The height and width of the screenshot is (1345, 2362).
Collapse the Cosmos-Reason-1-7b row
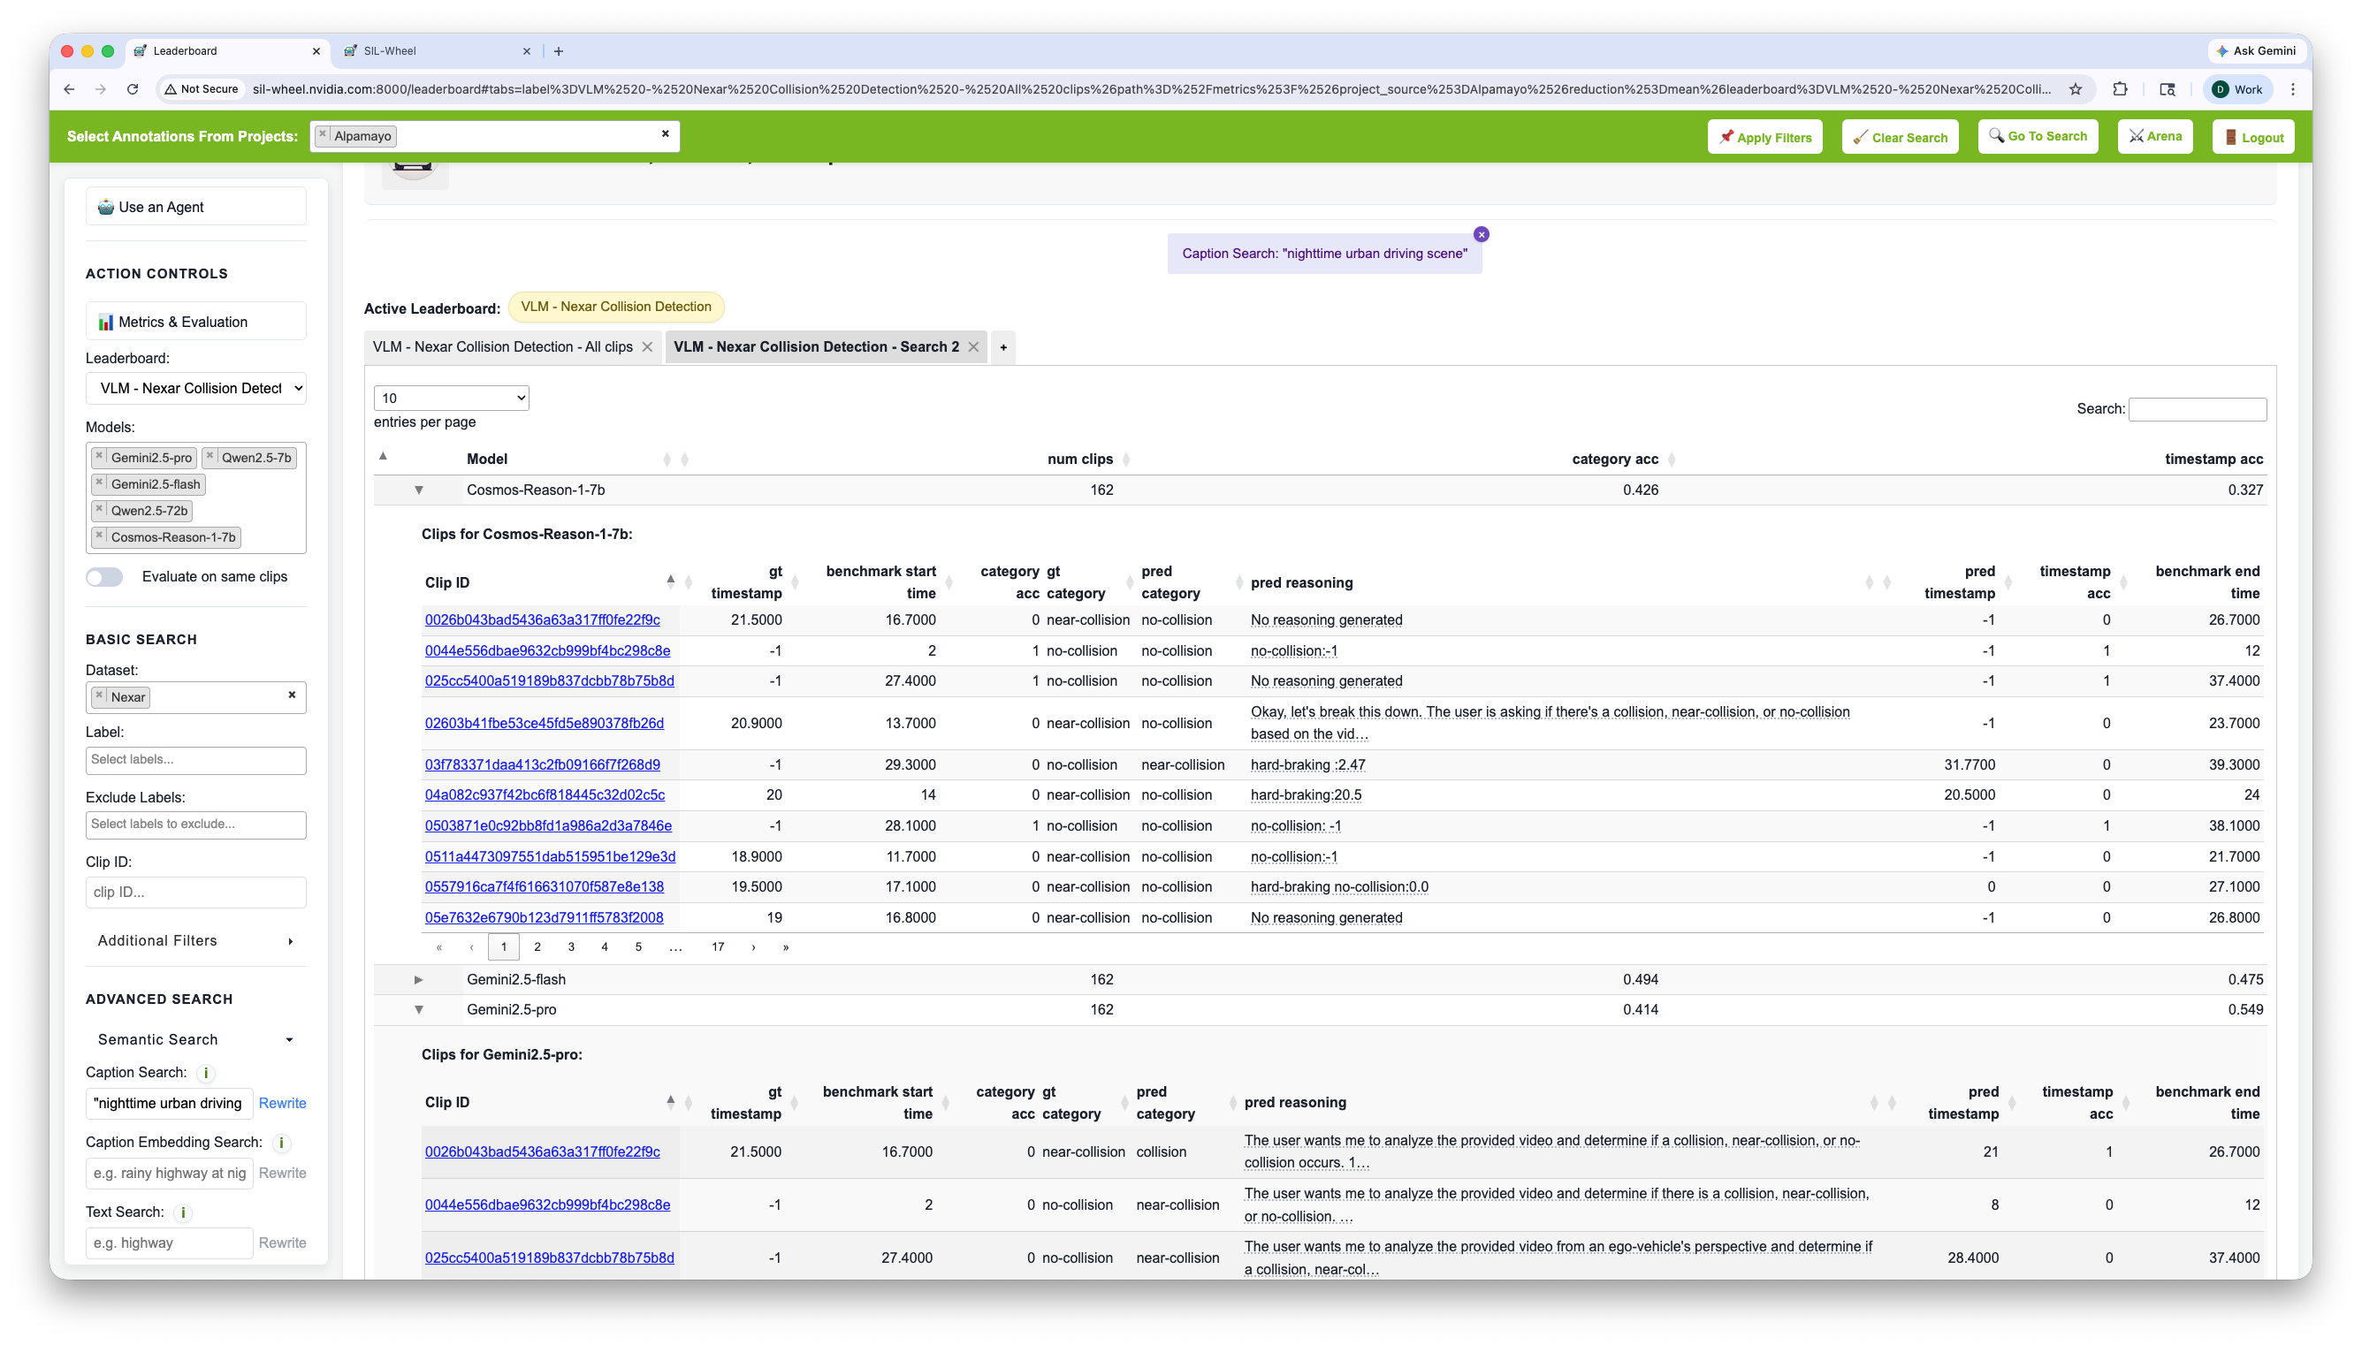[418, 490]
